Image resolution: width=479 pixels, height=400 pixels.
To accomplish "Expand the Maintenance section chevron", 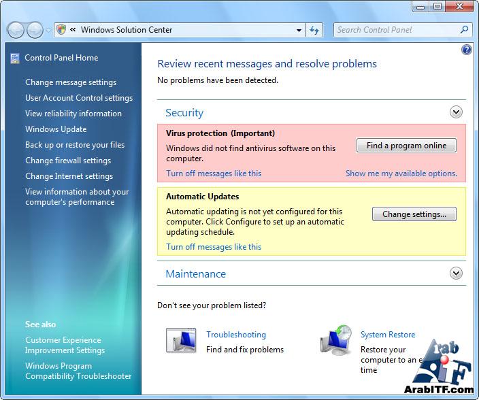I will pos(456,273).
